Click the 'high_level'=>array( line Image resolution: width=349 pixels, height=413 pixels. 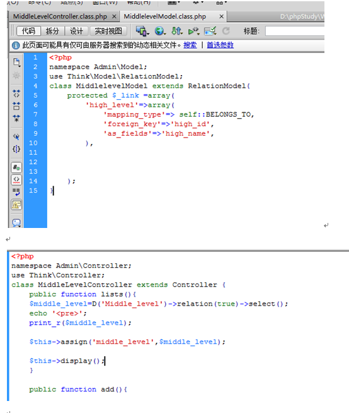coord(130,105)
